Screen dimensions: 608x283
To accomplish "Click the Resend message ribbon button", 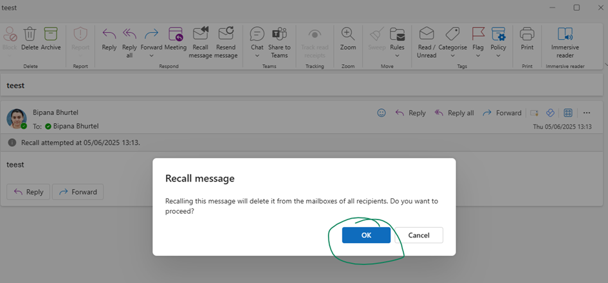I will [226, 42].
